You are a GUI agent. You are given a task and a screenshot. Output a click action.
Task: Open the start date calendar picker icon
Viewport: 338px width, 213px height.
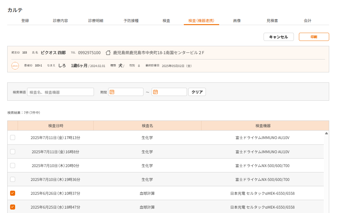(112, 92)
